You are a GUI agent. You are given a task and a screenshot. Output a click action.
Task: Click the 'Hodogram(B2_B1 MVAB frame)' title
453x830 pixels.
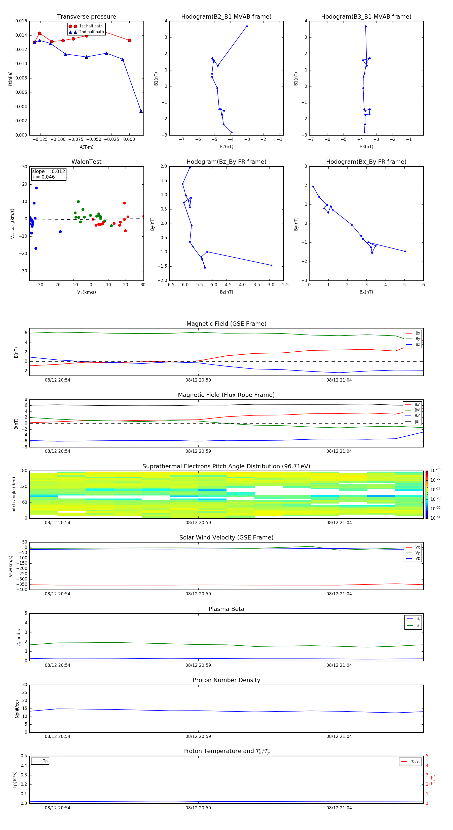coord(226,17)
